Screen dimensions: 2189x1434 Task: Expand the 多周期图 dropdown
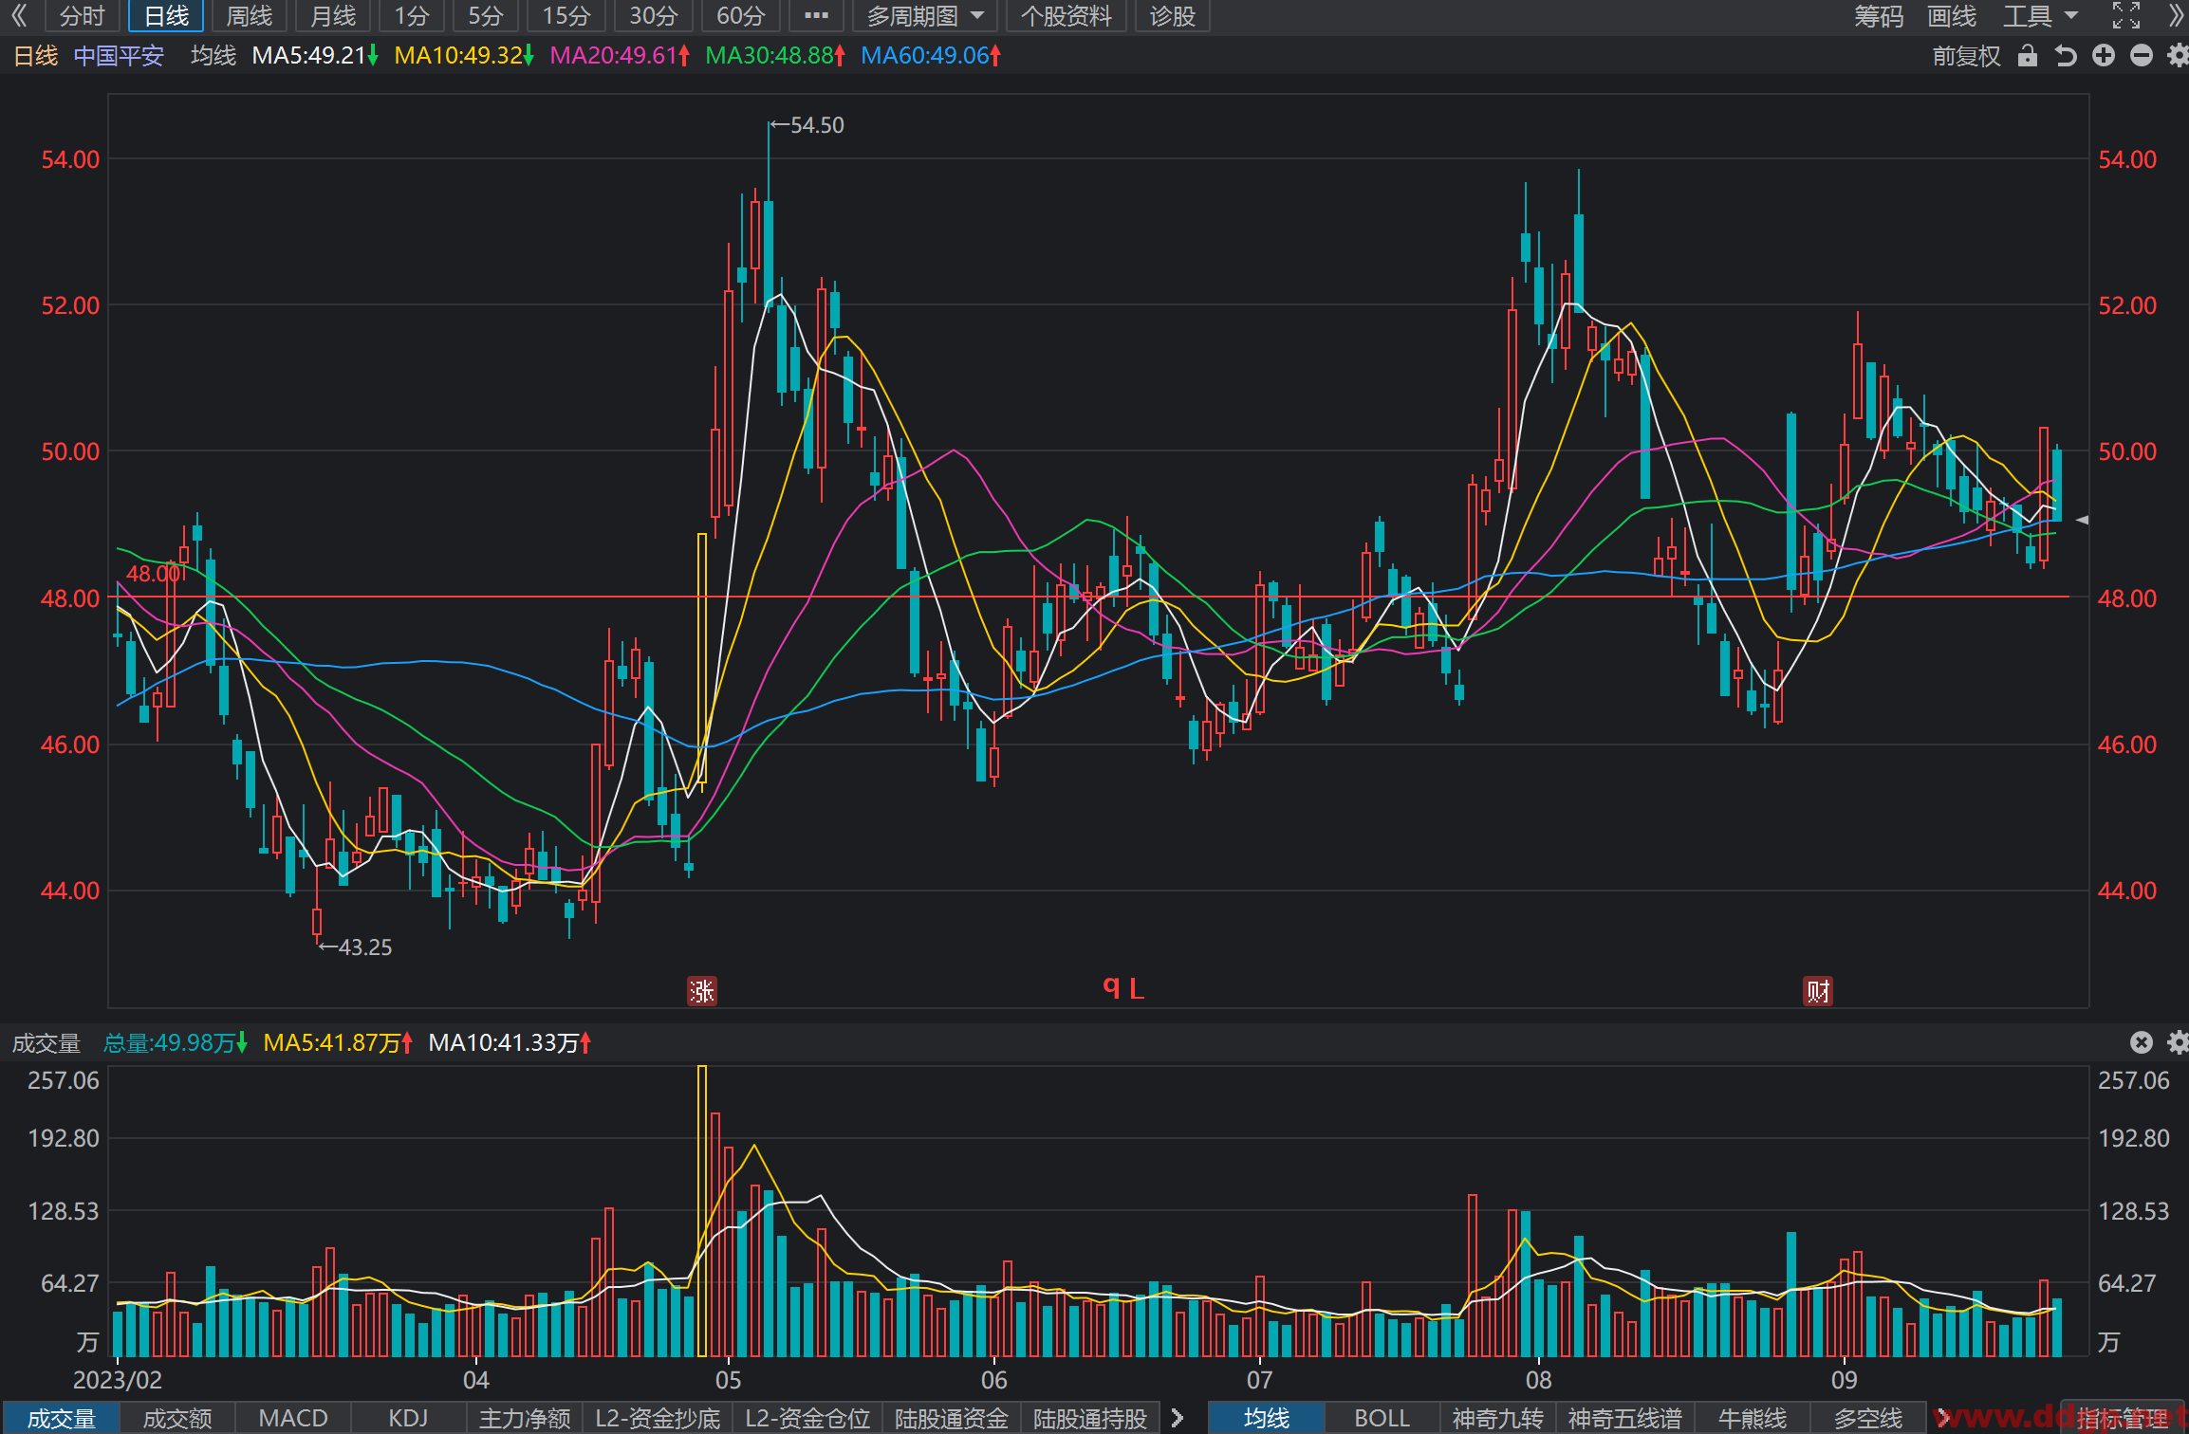pyautogui.click(x=925, y=16)
